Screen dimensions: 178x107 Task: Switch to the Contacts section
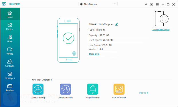tap(10, 63)
